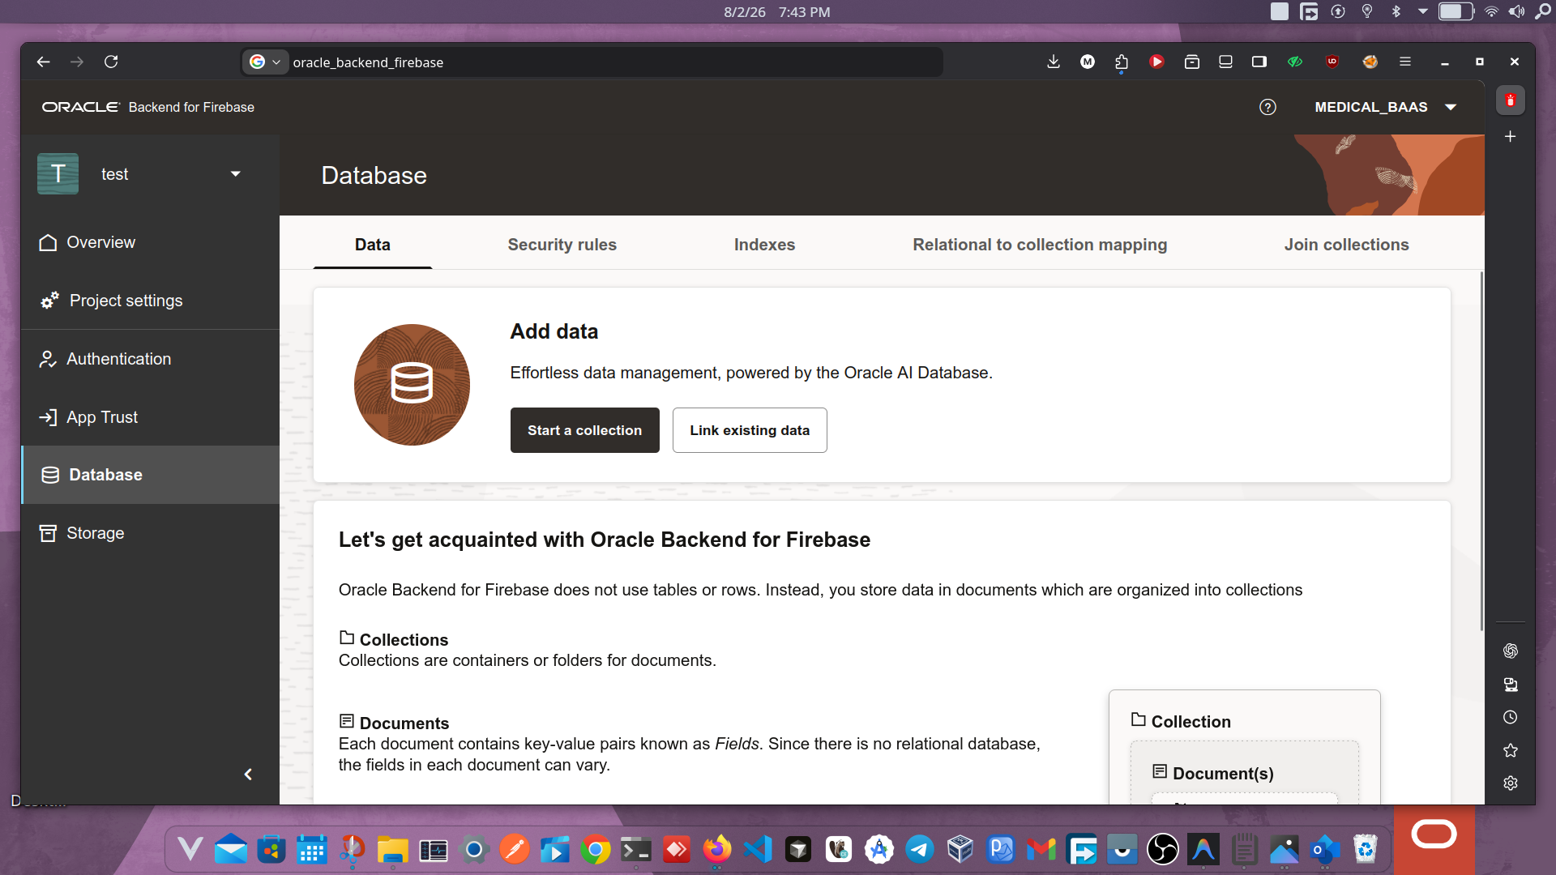The height and width of the screenshot is (875, 1556).
Task: Open Relational to collection mapping tab
Action: 1040,245
